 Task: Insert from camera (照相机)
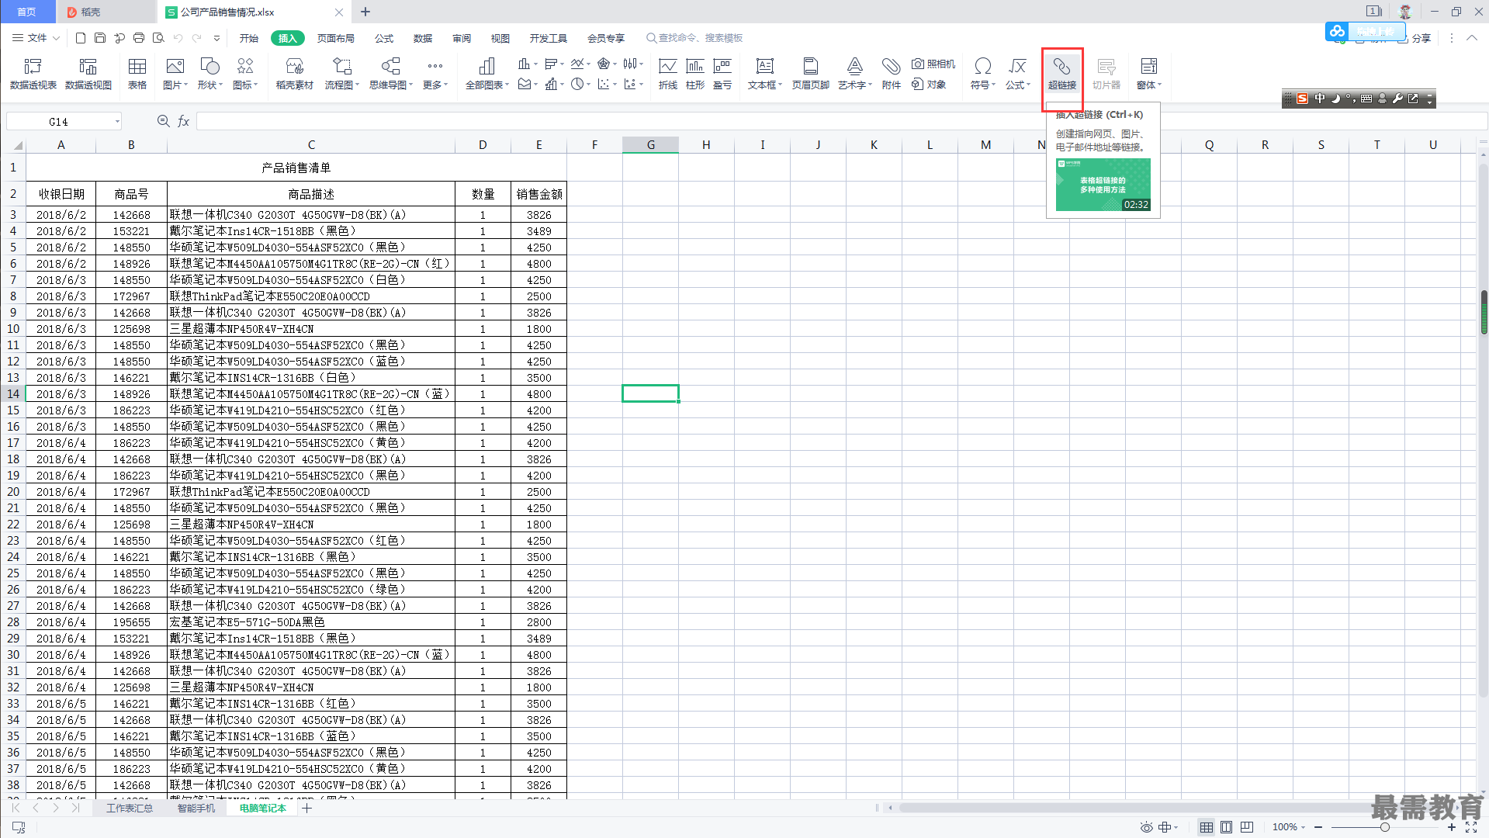[933, 64]
